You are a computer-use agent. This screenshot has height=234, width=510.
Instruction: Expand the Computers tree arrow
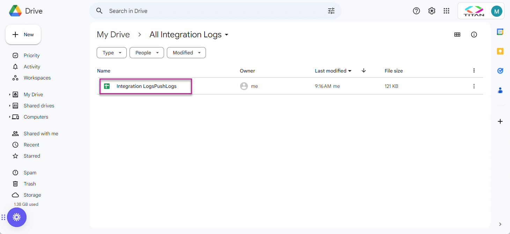coord(10,117)
